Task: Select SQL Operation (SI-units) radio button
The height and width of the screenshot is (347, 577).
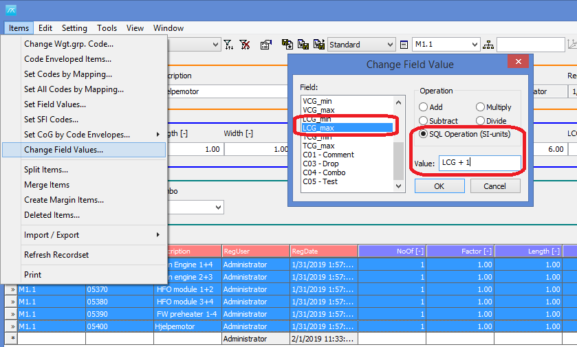Action: [x=423, y=134]
